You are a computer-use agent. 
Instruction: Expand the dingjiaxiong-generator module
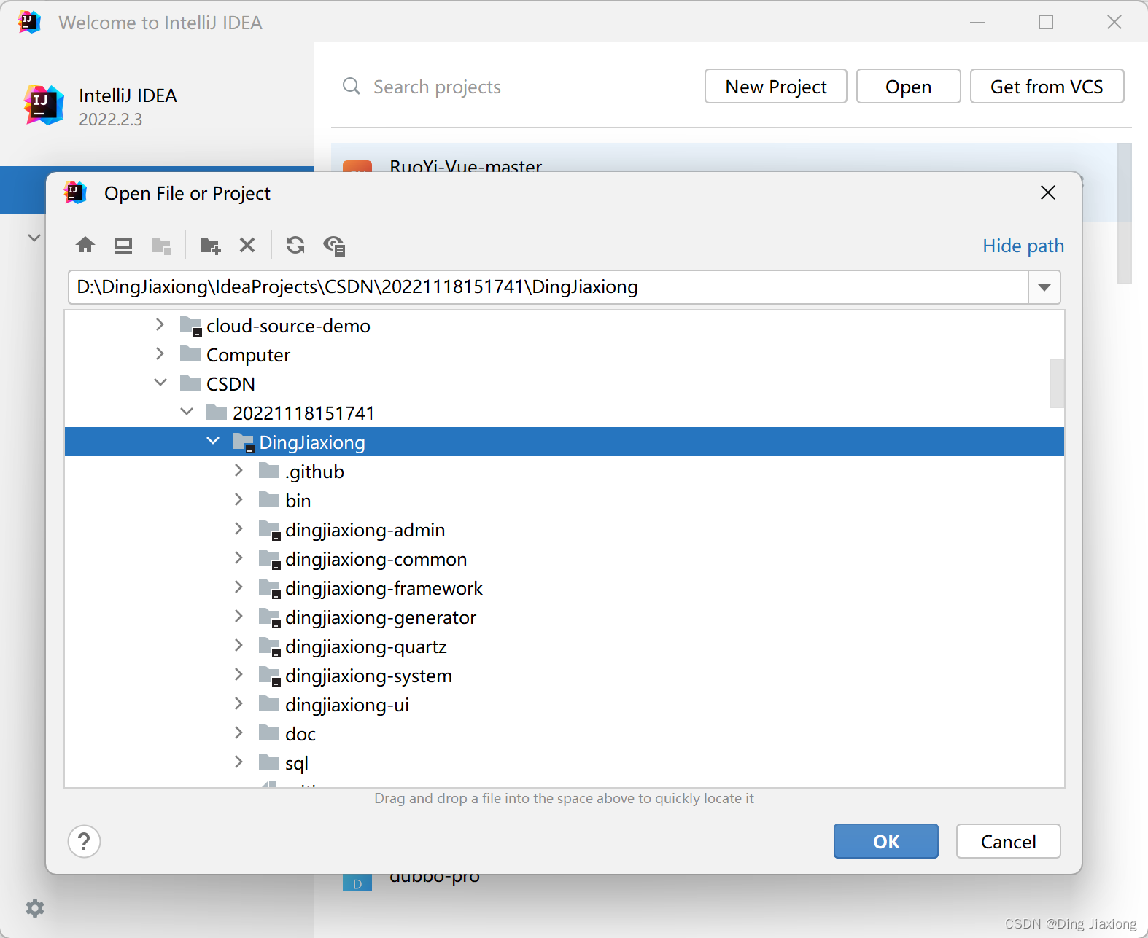(x=238, y=617)
